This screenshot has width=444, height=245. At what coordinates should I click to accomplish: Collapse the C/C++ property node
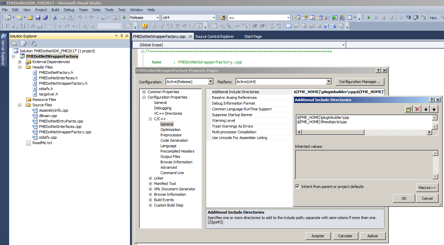[x=151, y=119]
